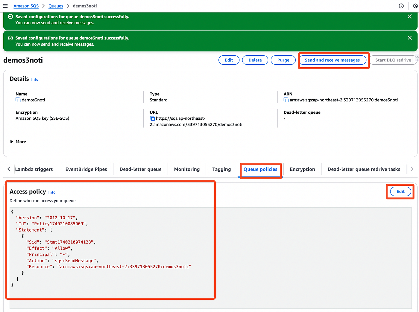Dismiss the first green success banner
Image resolution: width=419 pixels, height=312 pixels.
pos(410,16)
